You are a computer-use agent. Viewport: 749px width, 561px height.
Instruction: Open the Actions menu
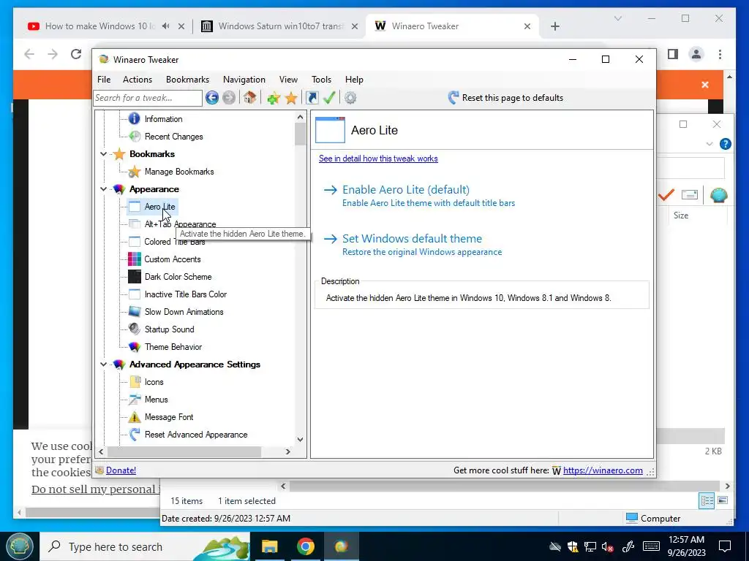[137, 80]
